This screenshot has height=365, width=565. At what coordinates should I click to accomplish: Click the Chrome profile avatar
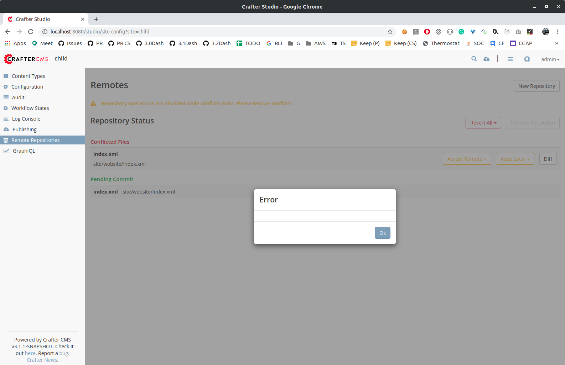pyautogui.click(x=545, y=32)
